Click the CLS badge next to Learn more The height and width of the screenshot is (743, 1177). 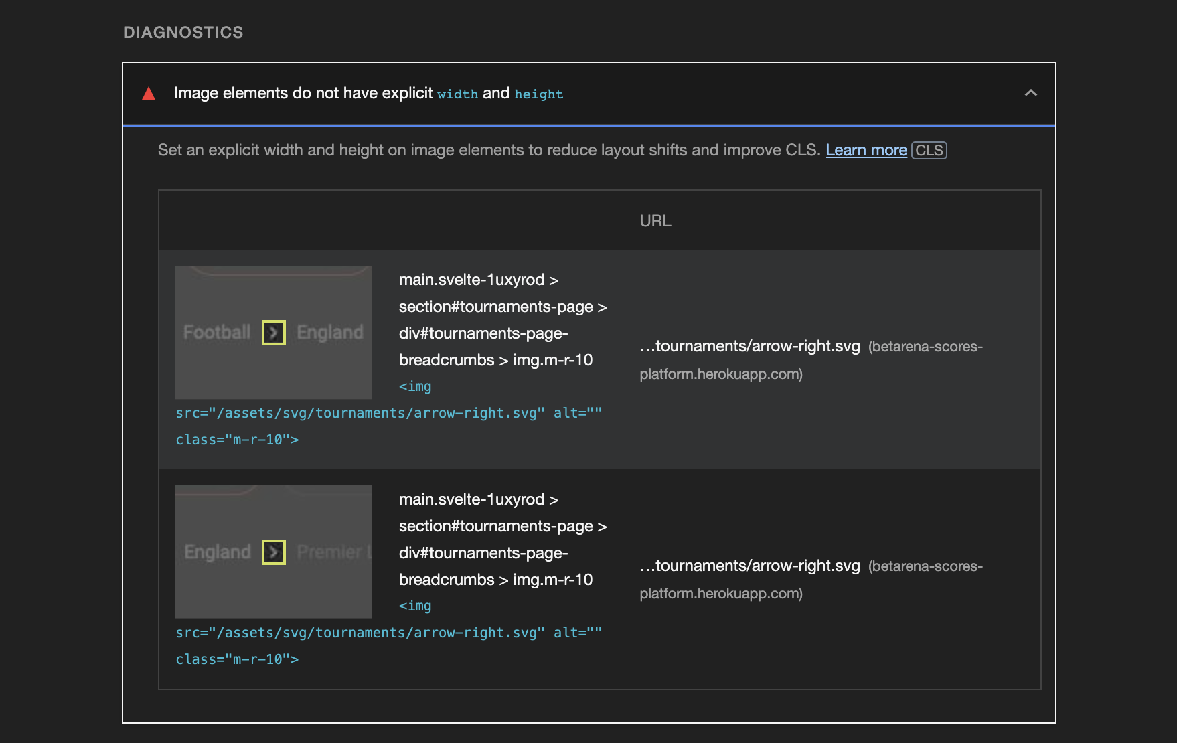[929, 151]
